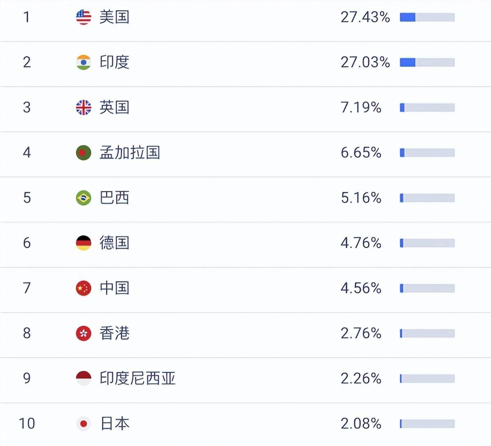Image resolution: width=491 pixels, height=446 pixels.
Task: Click the 27.03% share bar for 印度
Action: tap(427, 62)
